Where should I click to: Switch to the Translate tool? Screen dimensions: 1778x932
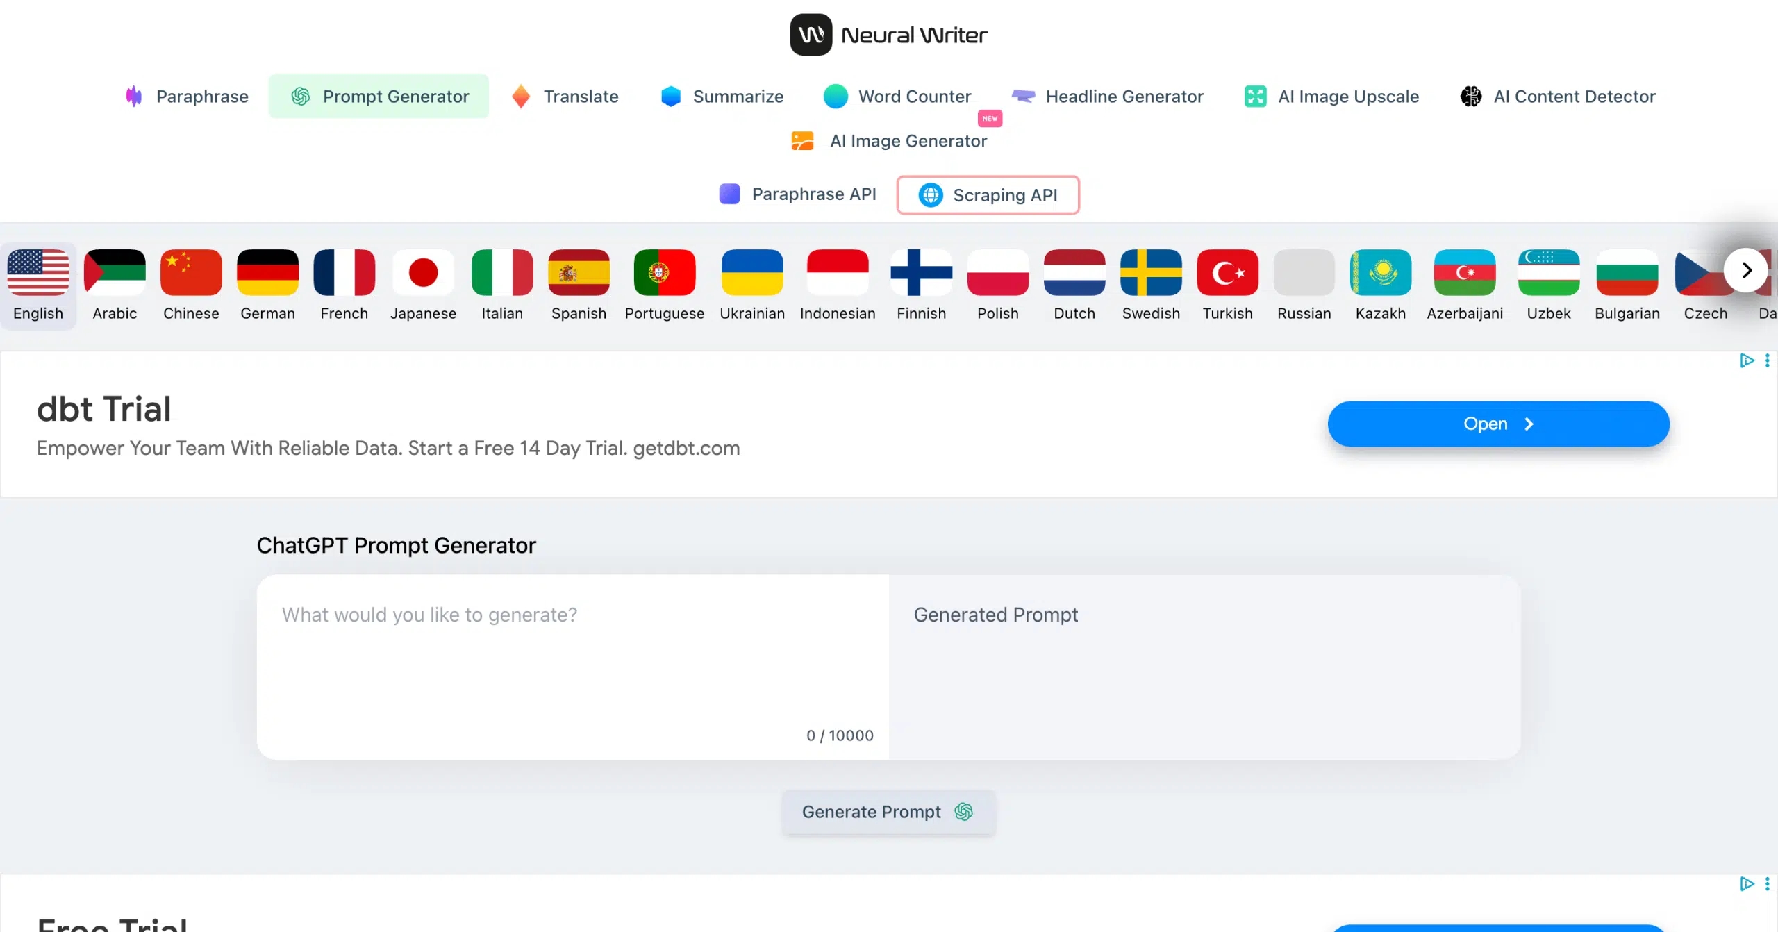coord(565,97)
